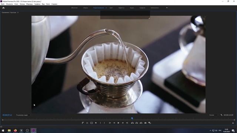Open the Program monitor panel menu icon
Image resolution: width=237 pixels, height=133 pixels.
tap(18, 13)
